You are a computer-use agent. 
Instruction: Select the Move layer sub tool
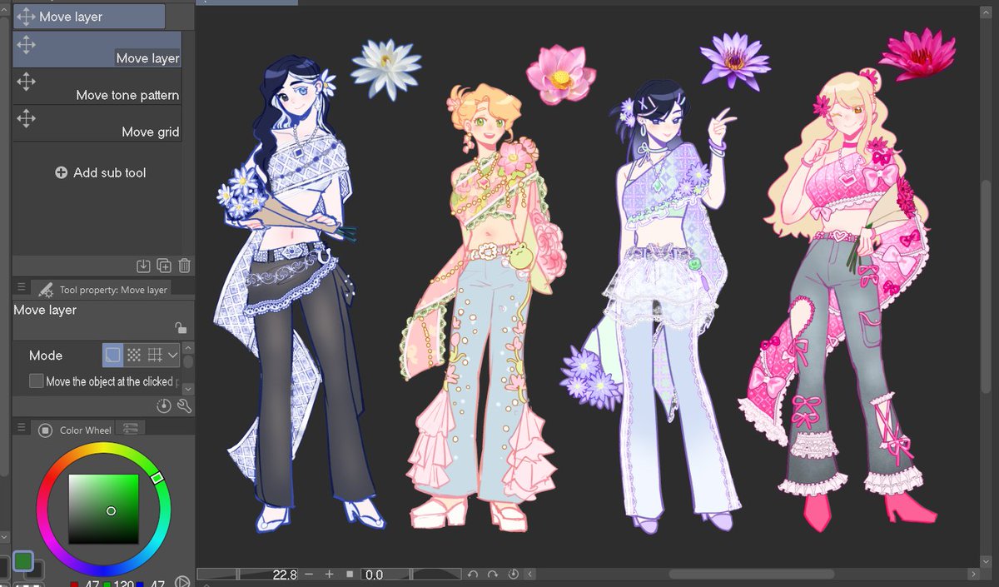[x=97, y=49]
